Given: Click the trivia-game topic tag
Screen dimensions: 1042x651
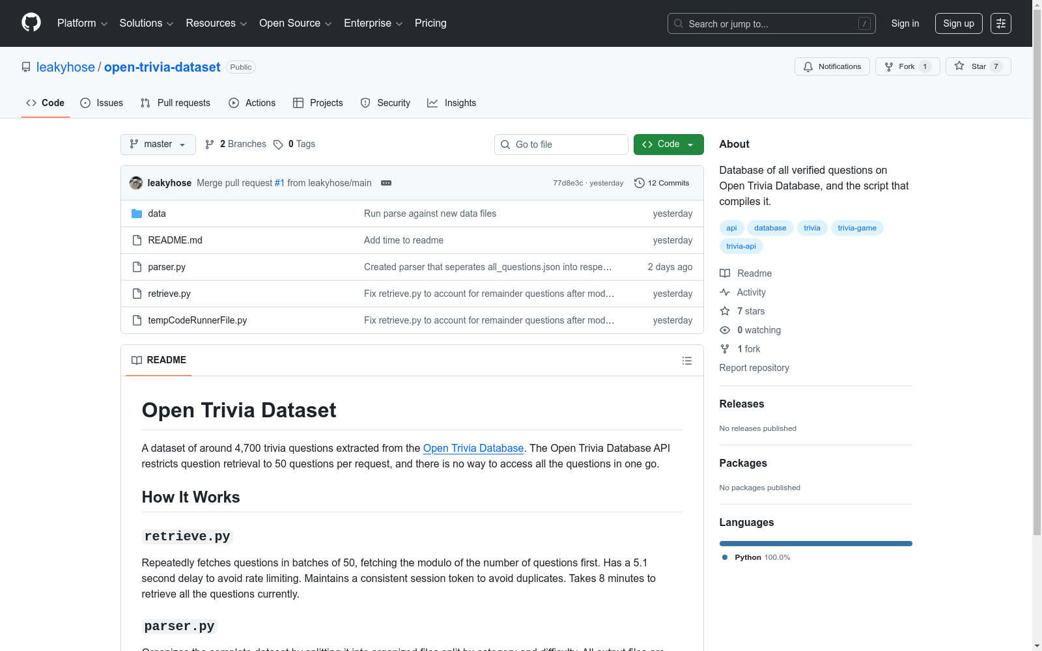Looking at the screenshot, I should coord(857,228).
